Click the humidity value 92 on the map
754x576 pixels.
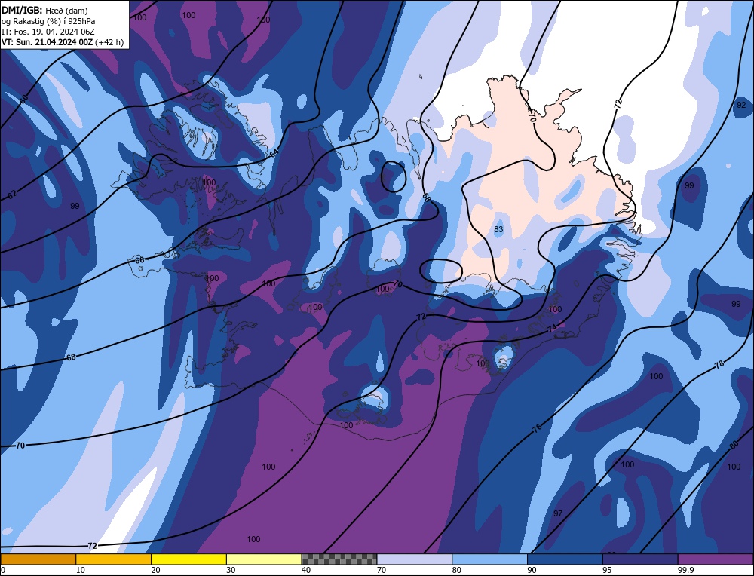(x=741, y=105)
